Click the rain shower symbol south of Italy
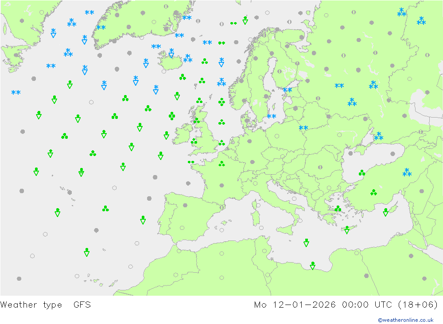 coord(306,243)
